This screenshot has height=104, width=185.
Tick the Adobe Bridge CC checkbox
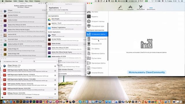point(1,50)
